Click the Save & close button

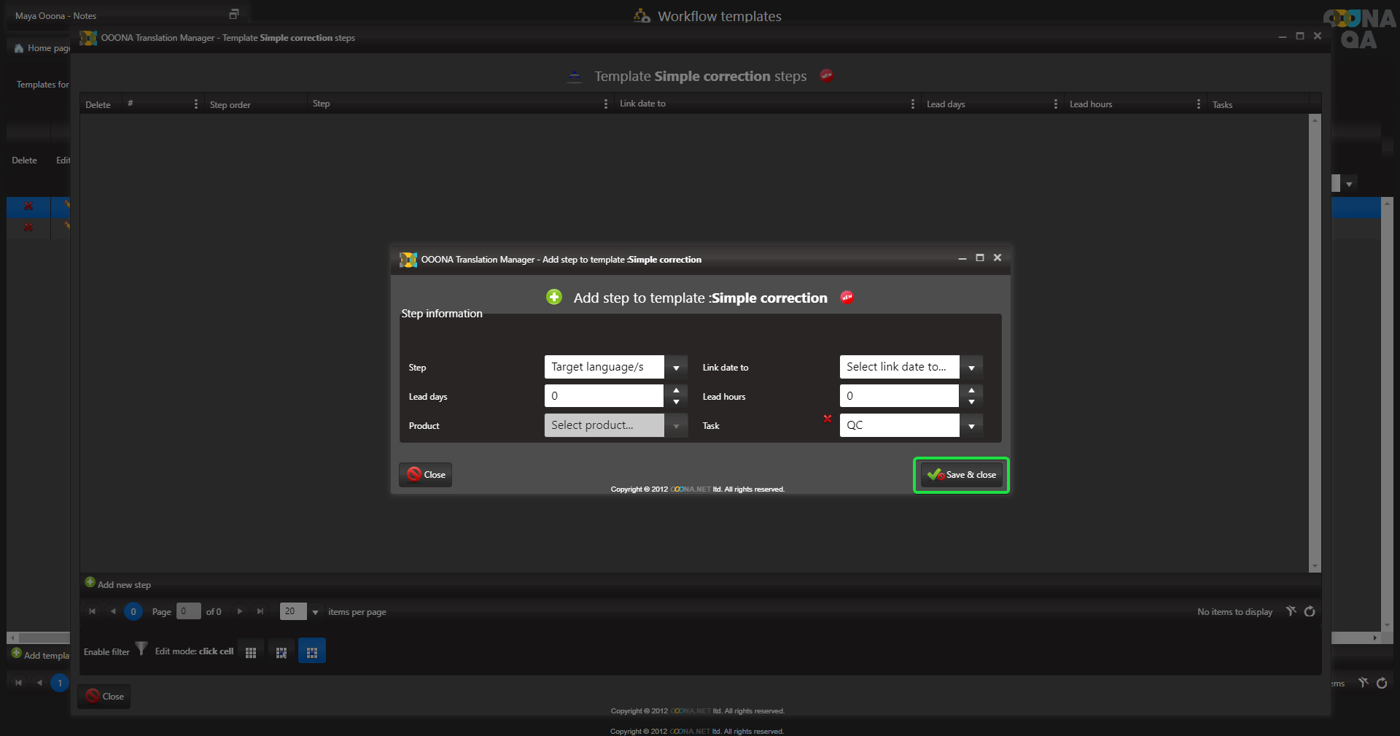click(961, 475)
